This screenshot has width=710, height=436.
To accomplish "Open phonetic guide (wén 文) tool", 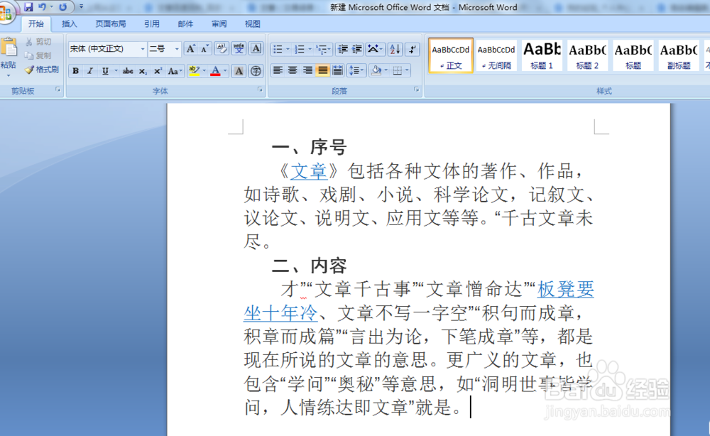I will click(239, 48).
